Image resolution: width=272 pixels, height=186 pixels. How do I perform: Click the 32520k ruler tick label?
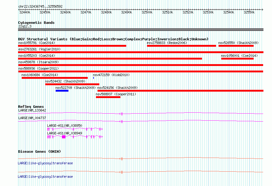coord(188,12)
